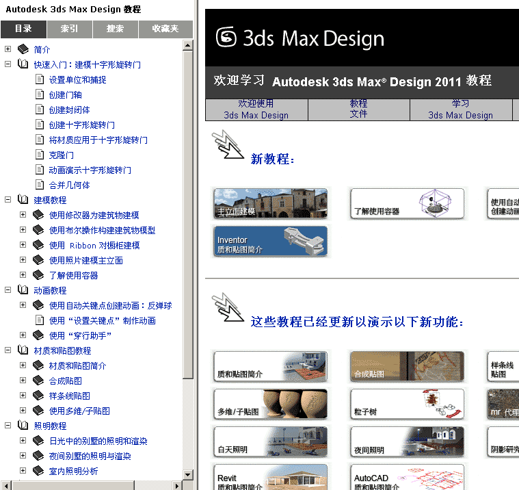Image resolution: width=519 pixels, height=490 pixels.
Task: Open the 样条线贴图 tutorial card
Action: (x=503, y=366)
